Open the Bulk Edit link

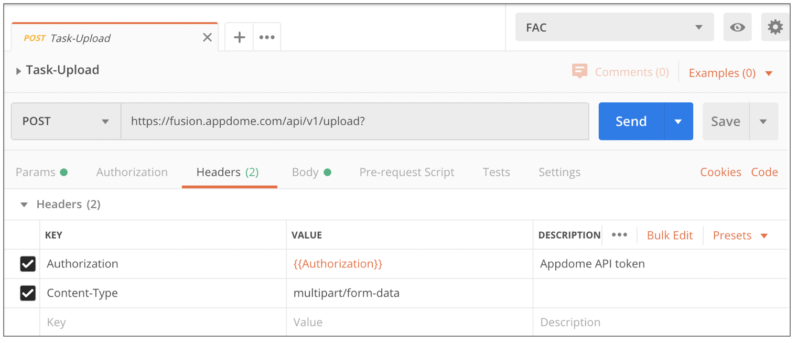670,235
